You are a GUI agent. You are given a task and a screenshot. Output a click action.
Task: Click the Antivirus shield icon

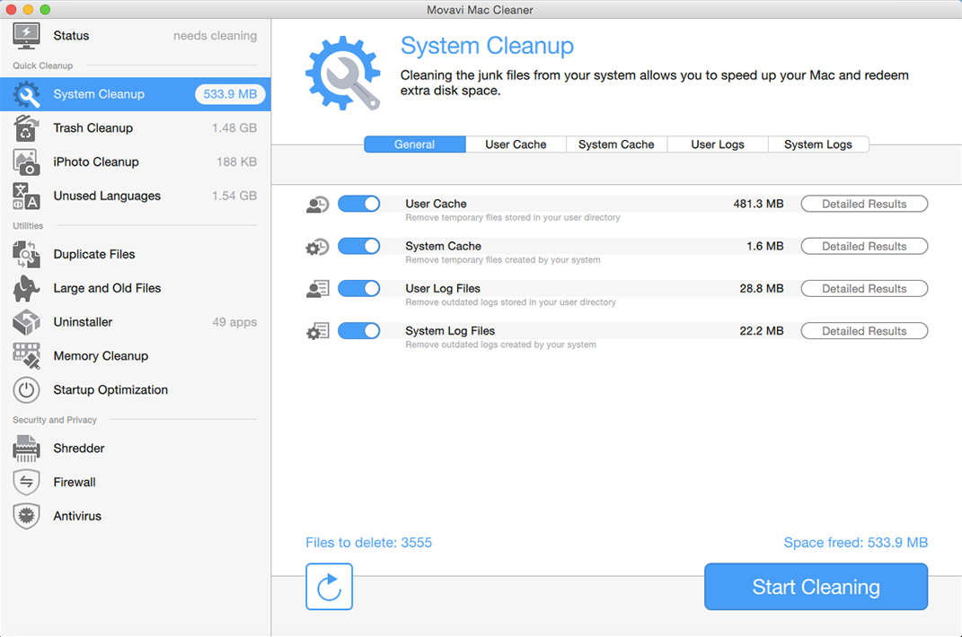coord(26,516)
